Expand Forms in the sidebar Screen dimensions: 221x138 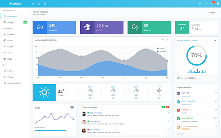click(15, 40)
